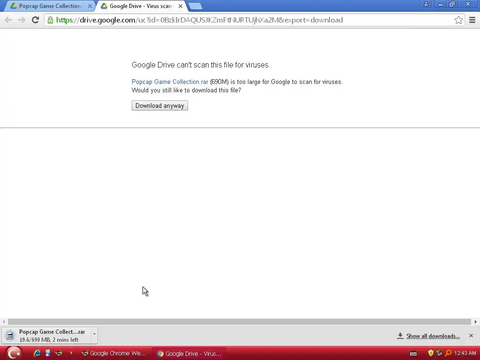Close the downloads bar
Screen dimensions: 480x360
pos(471,336)
